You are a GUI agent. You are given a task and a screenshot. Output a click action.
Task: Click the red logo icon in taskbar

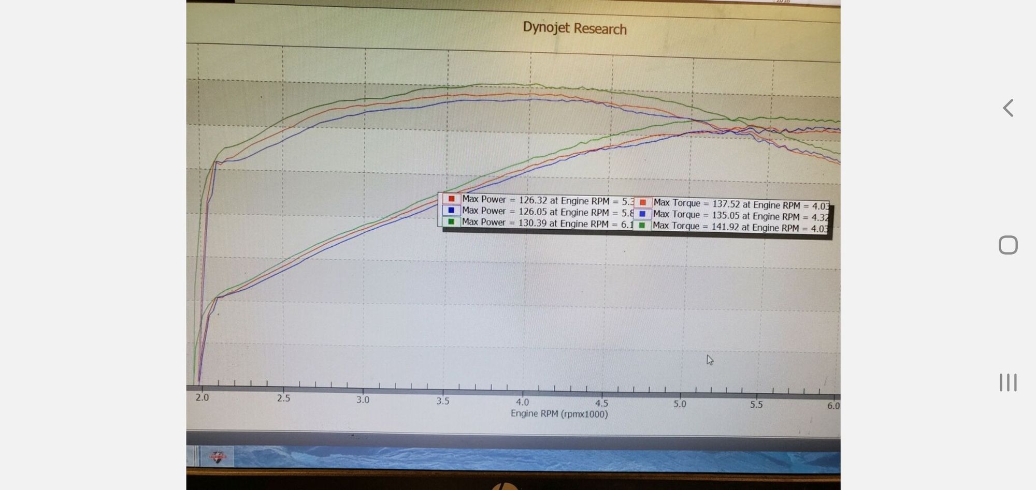[217, 457]
